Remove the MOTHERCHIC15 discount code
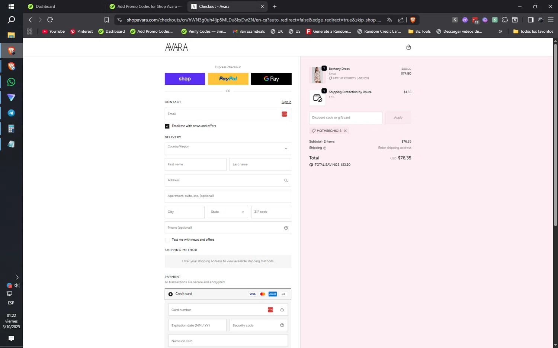 coord(345,131)
